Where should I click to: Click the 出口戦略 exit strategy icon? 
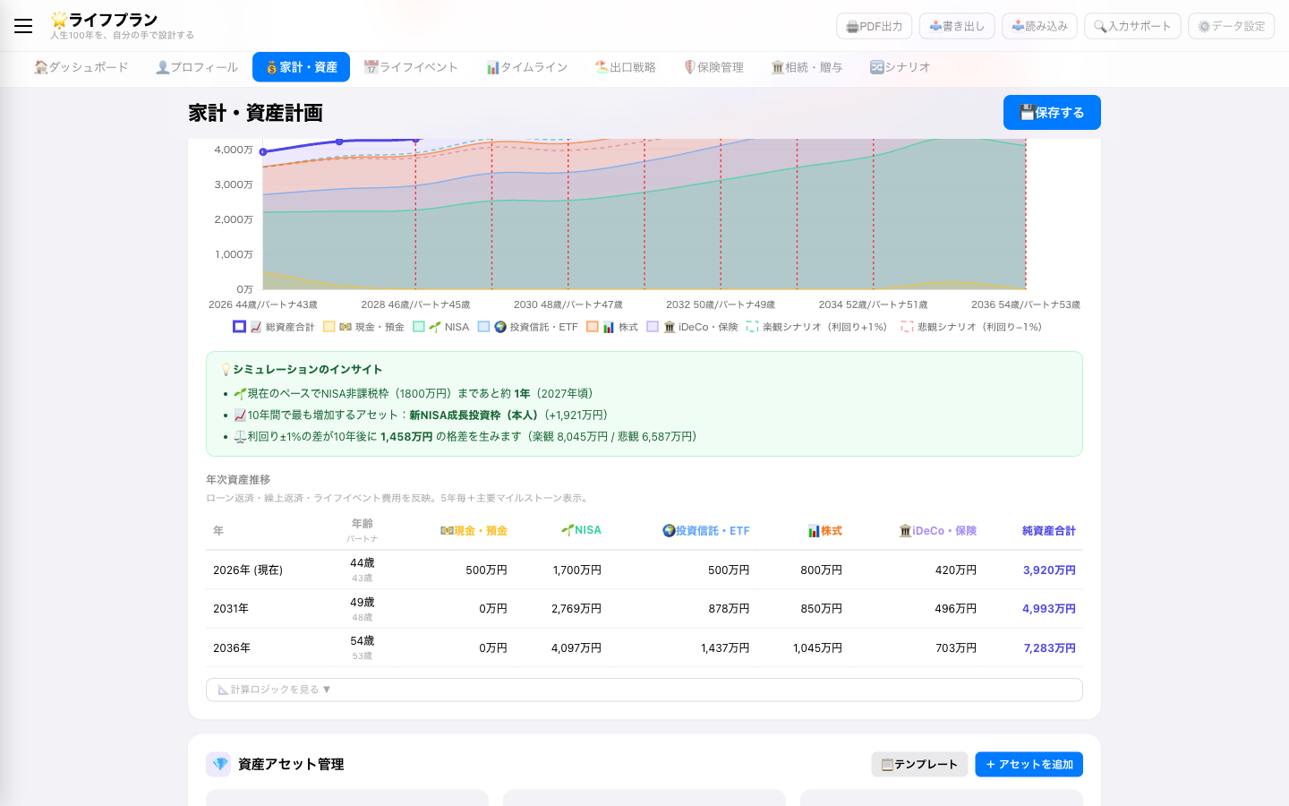coord(601,66)
